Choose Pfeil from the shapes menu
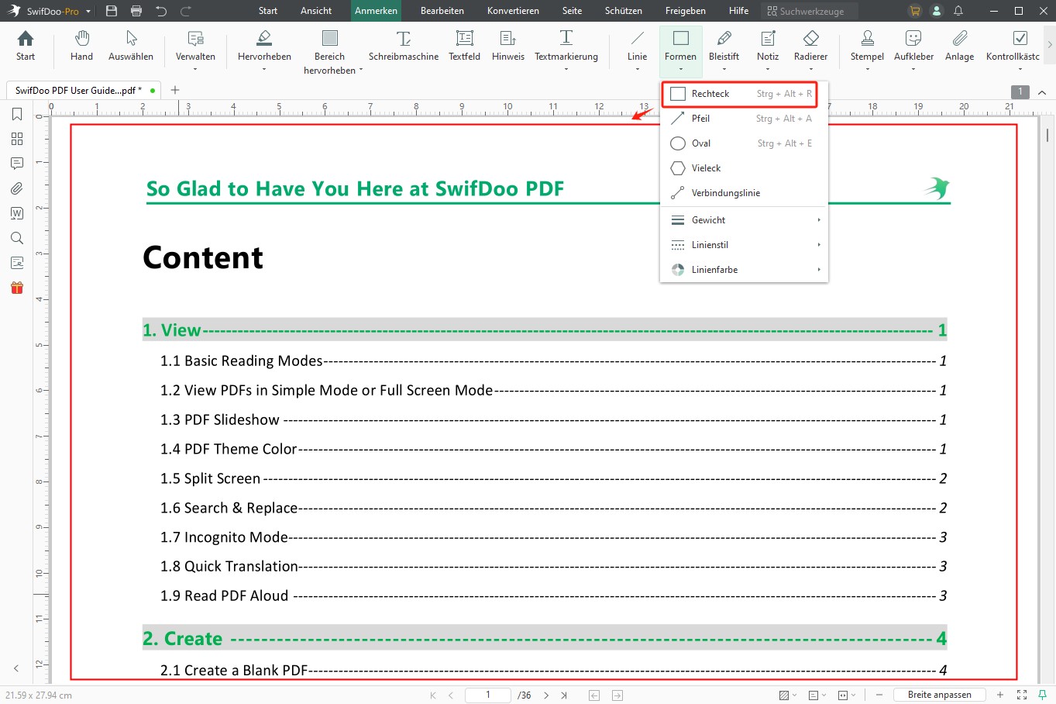The width and height of the screenshot is (1056, 704). pos(744,119)
